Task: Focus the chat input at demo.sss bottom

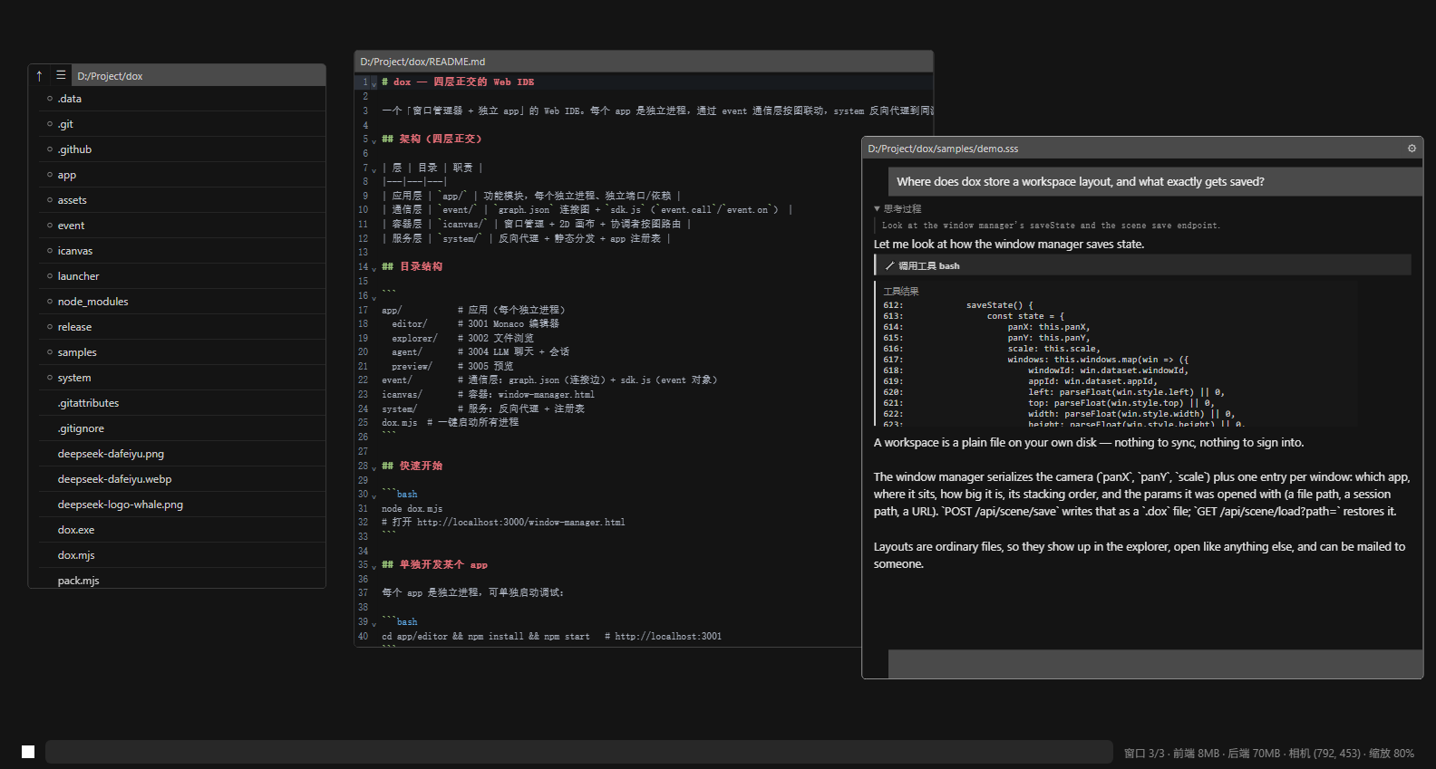Action: point(1155,663)
